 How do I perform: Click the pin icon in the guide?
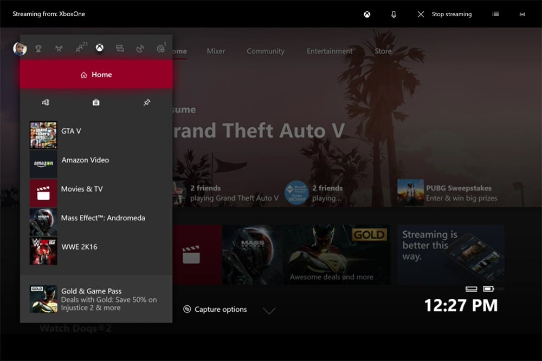146,102
